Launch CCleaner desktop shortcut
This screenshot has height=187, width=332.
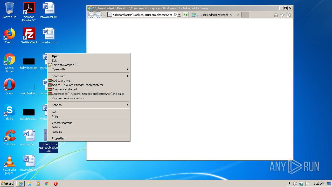click(9, 138)
